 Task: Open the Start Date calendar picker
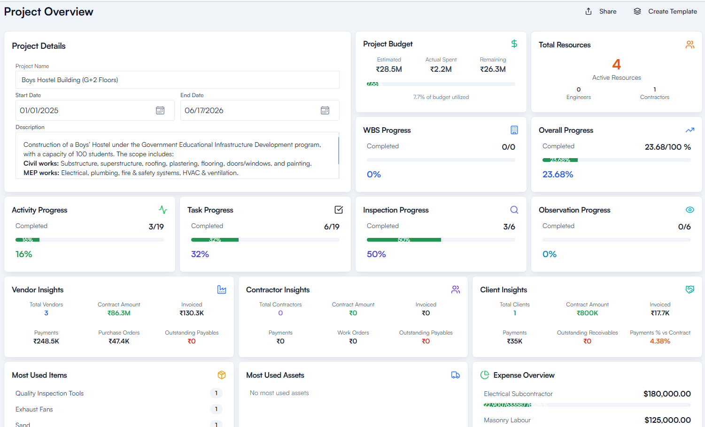160,110
